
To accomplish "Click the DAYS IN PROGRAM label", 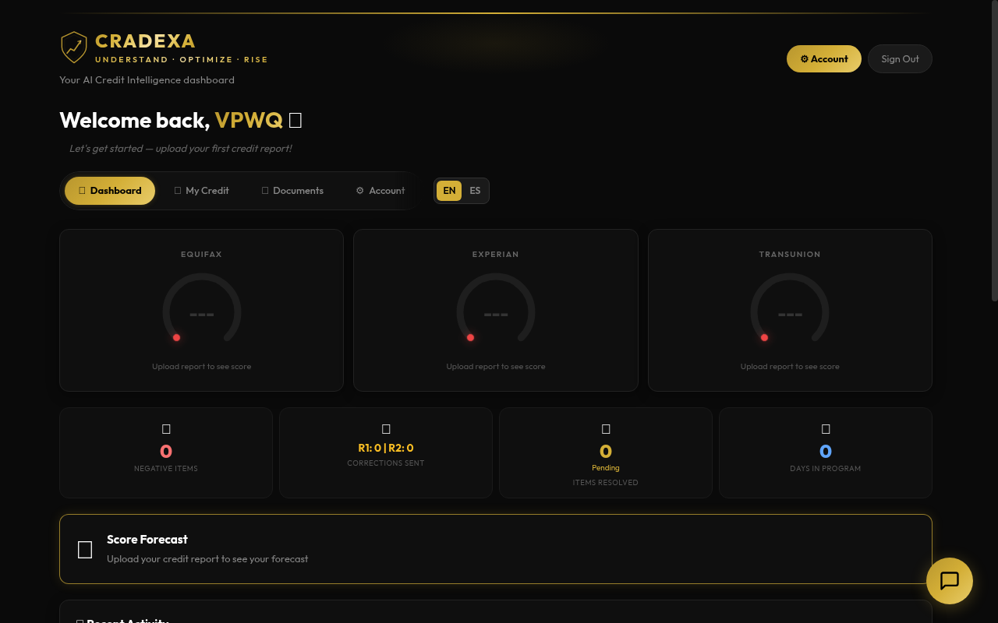I will pos(826,469).
